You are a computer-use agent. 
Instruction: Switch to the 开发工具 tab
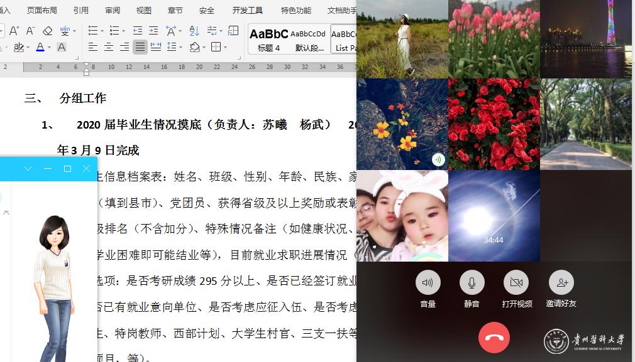point(247,11)
